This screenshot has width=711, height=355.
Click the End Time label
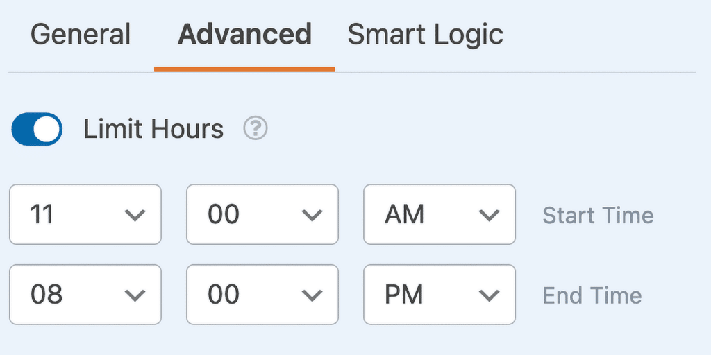coord(592,295)
